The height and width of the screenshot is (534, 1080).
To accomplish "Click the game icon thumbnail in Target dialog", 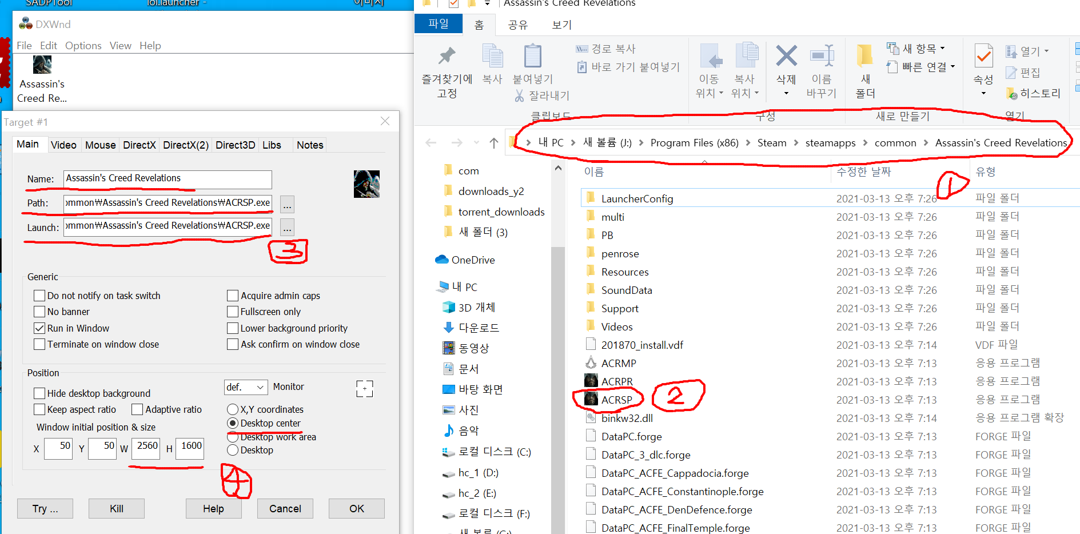I will [x=366, y=184].
